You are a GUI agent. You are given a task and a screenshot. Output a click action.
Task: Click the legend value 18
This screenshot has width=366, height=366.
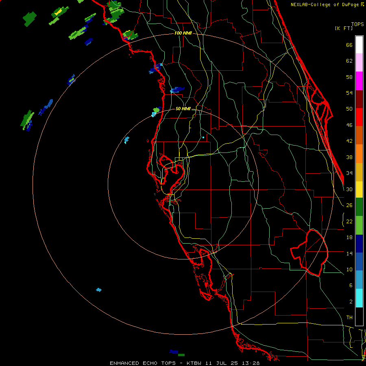(349, 237)
